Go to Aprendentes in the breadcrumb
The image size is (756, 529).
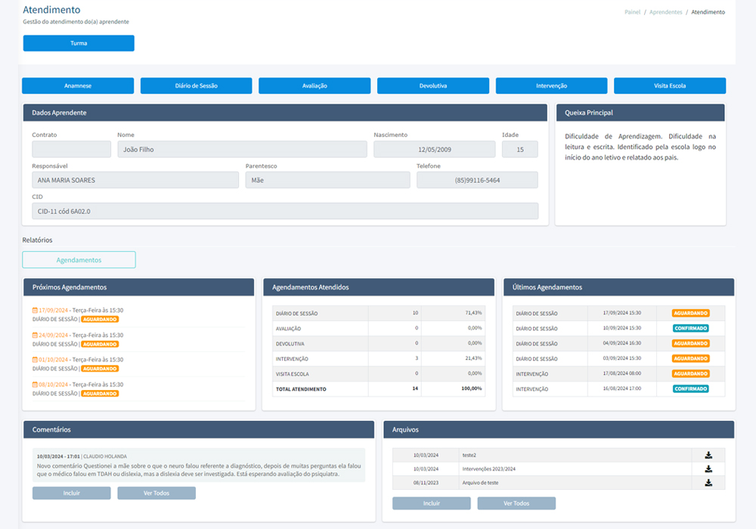[x=665, y=12]
